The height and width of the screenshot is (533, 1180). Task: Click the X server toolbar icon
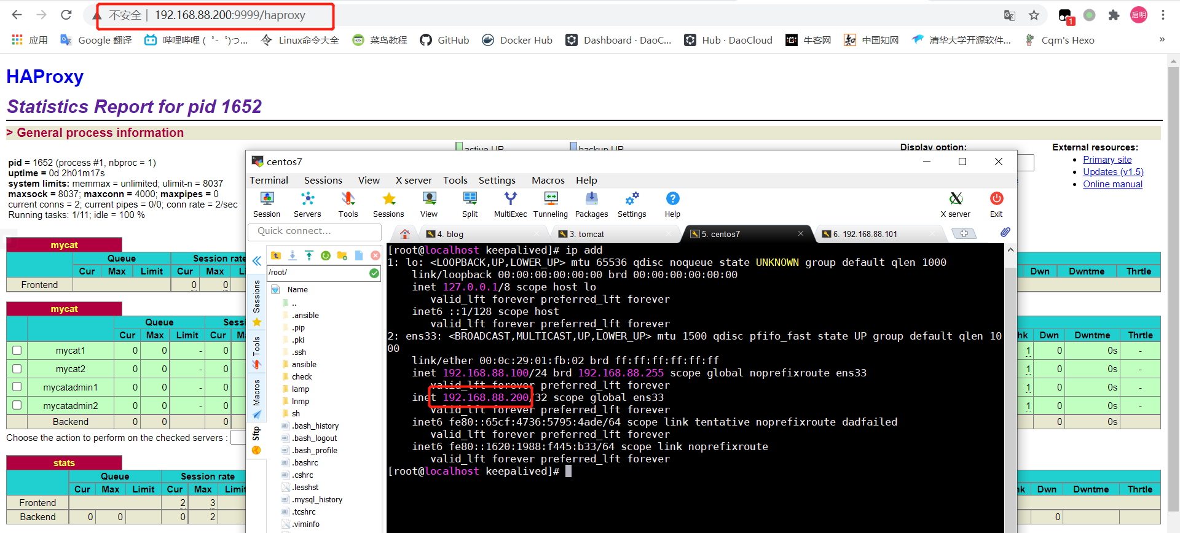click(x=956, y=204)
